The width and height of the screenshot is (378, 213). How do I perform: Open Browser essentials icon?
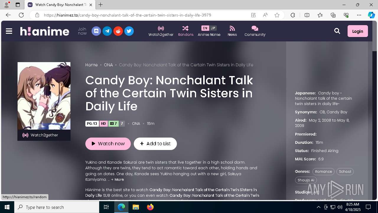[x=346, y=15]
